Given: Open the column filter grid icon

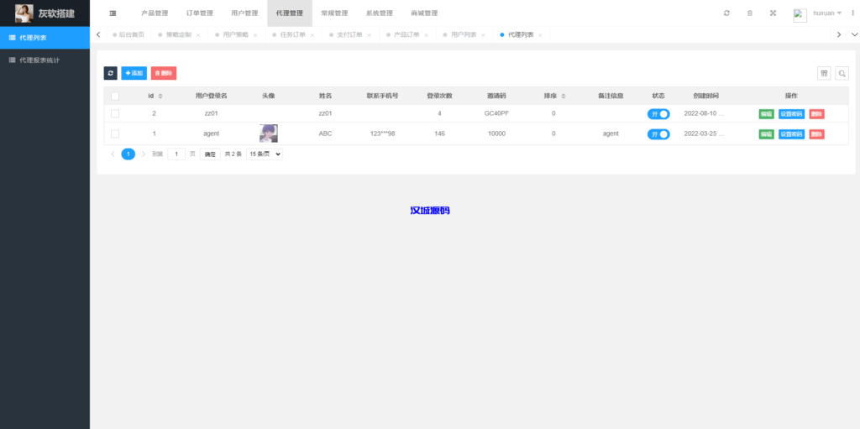Looking at the screenshot, I should coord(824,73).
